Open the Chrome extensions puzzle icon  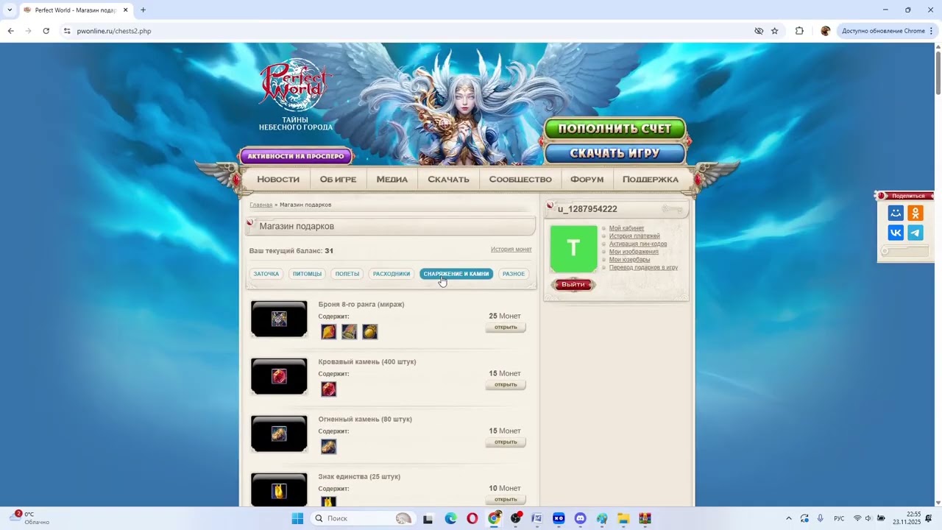tap(799, 31)
